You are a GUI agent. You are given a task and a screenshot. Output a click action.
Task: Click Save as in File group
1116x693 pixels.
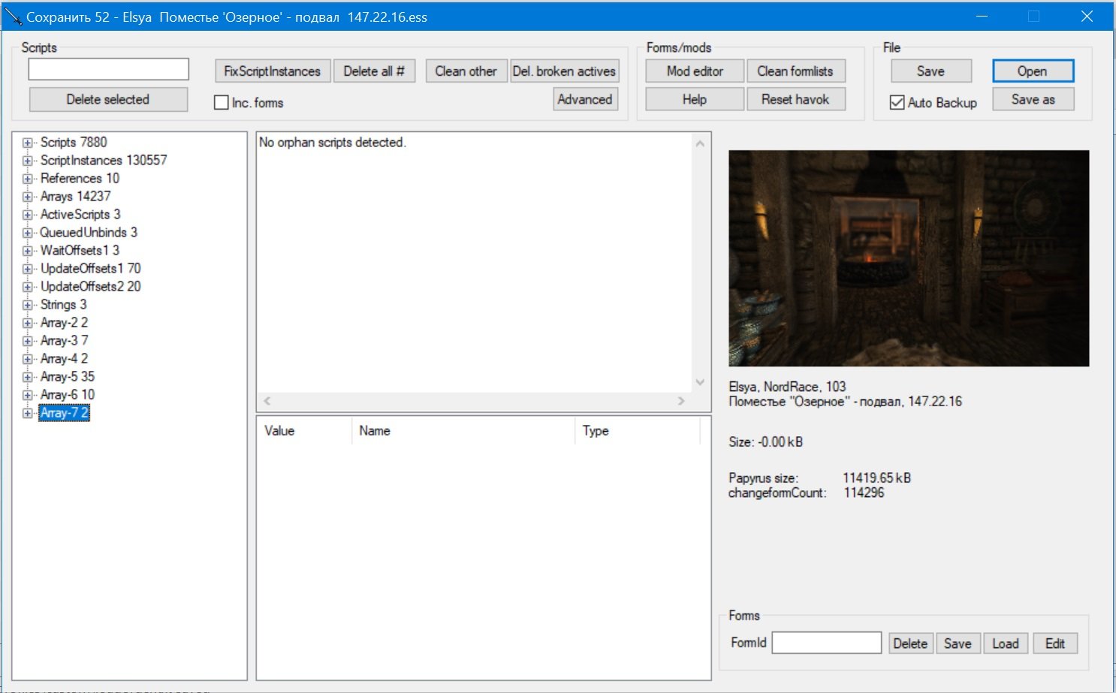click(x=1033, y=99)
